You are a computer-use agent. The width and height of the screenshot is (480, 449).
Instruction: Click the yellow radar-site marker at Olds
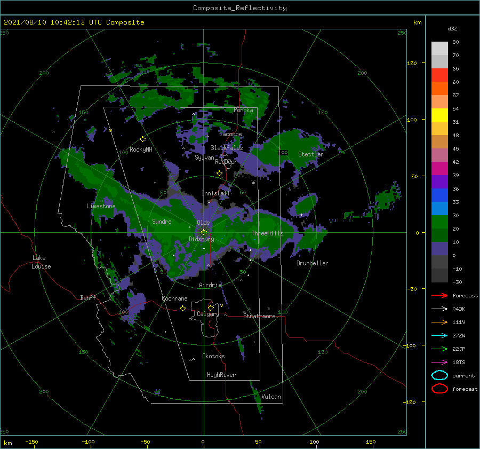204,232
